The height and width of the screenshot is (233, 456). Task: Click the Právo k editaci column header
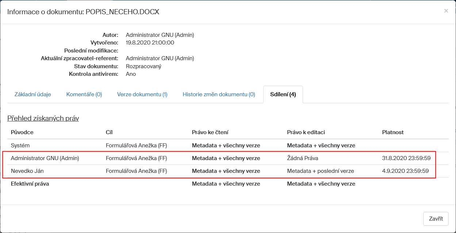(x=306, y=132)
